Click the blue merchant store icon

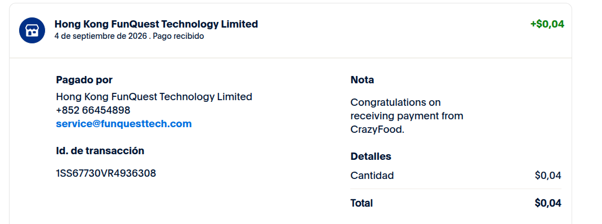[32, 30]
